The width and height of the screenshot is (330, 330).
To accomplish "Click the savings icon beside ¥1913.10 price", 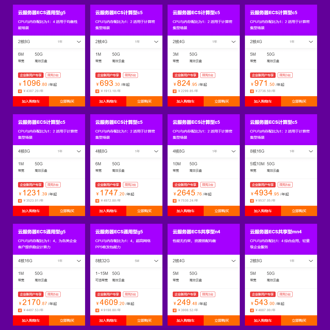I will (97, 91).
